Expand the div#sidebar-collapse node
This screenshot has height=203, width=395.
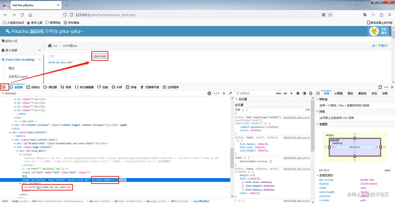coord(13,125)
